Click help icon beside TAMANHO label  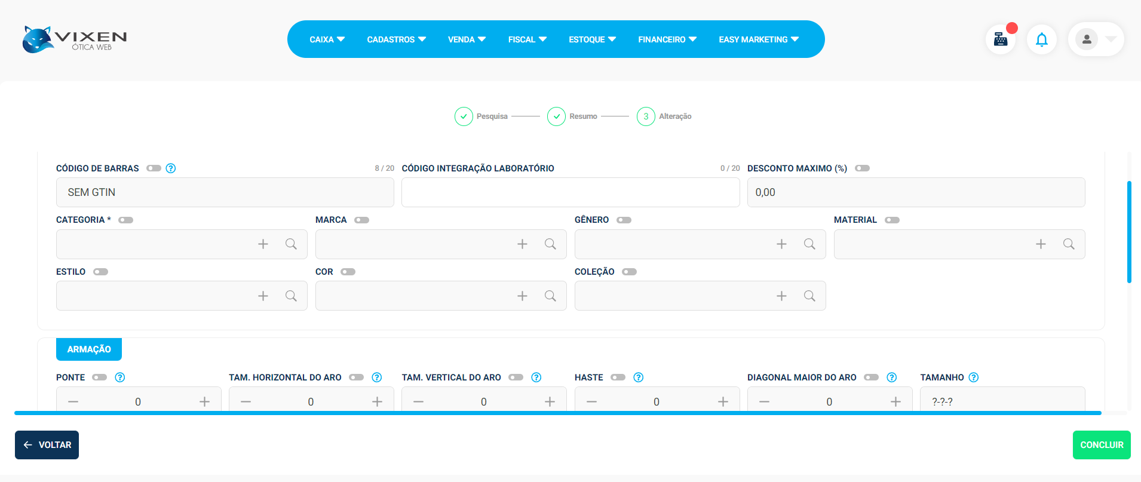coord(974,377)
